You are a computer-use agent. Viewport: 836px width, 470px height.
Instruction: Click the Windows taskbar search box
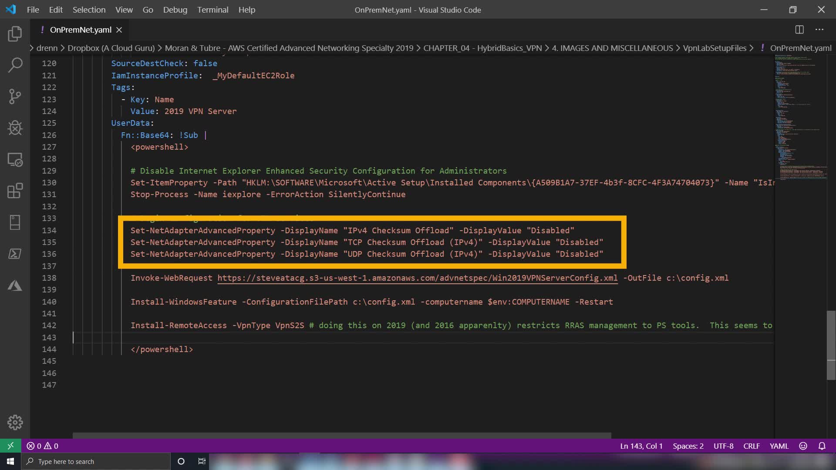tap(96, 461)
